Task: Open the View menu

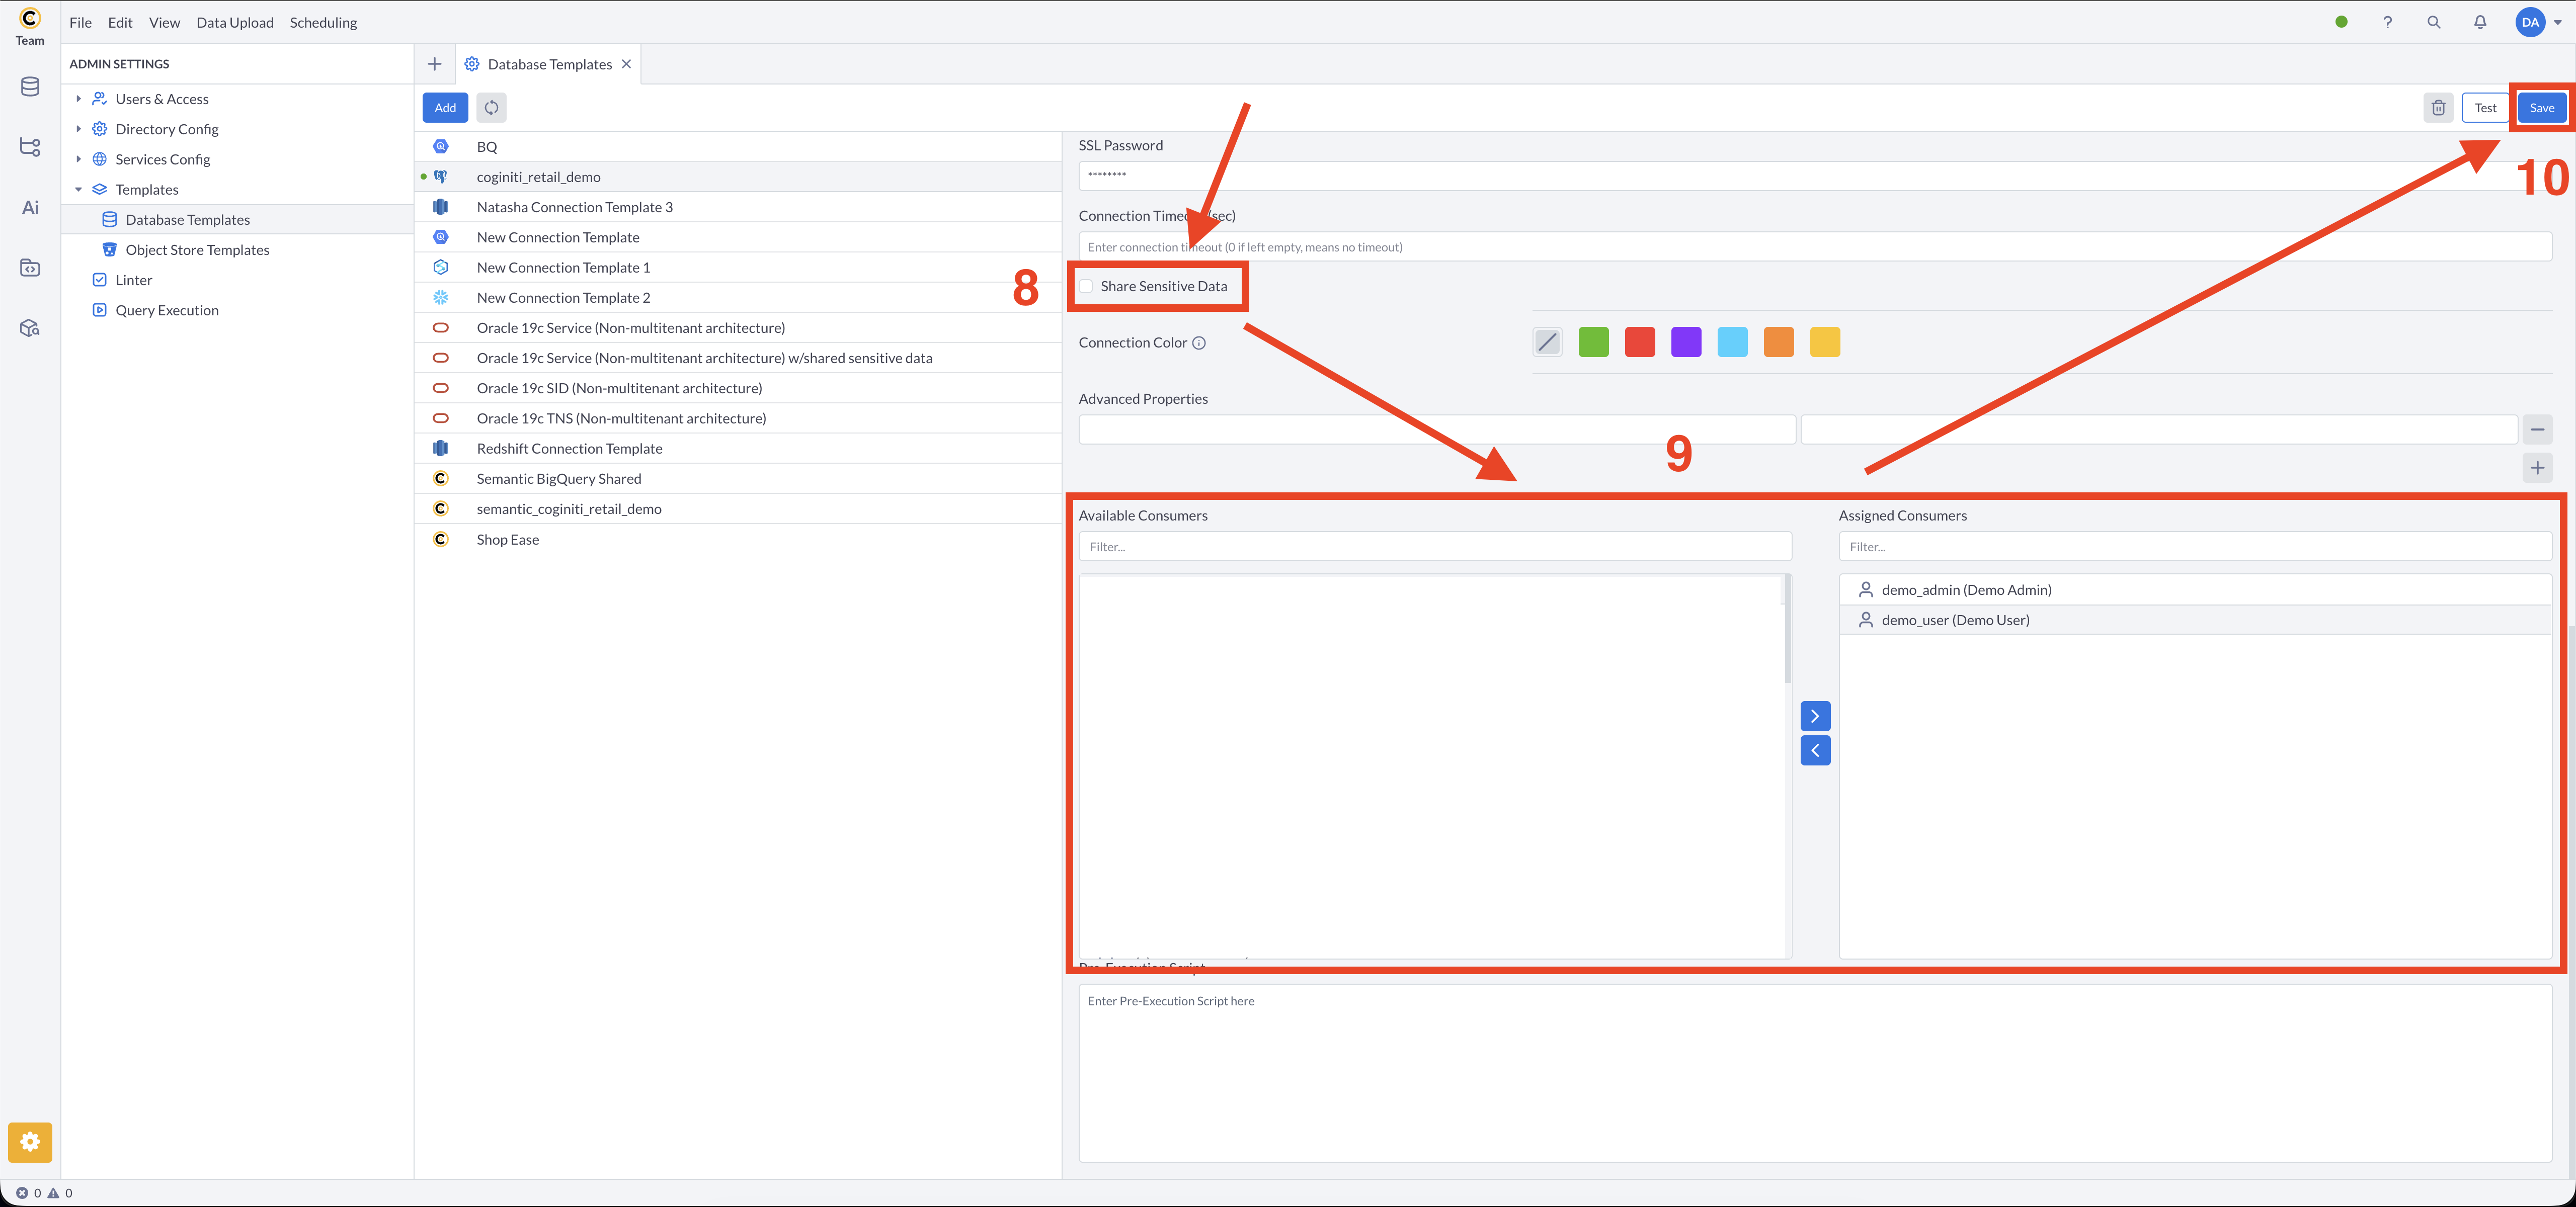Action: pyautogui.click(x=164, y=22)
